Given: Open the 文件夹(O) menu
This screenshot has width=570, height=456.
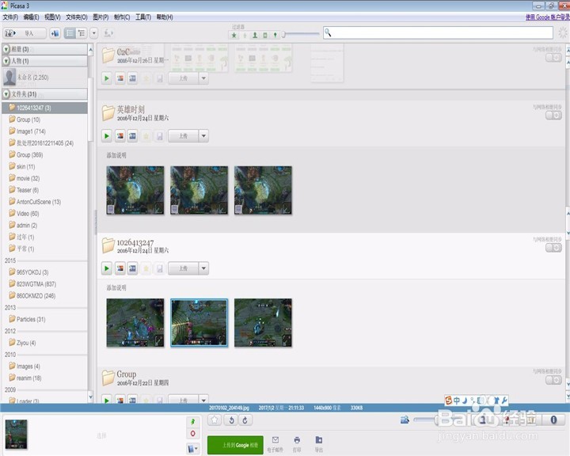Looking at the screenshot, I should [x=76, y=17].
